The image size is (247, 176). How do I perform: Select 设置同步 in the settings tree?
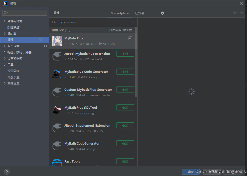tap(13, 71)
